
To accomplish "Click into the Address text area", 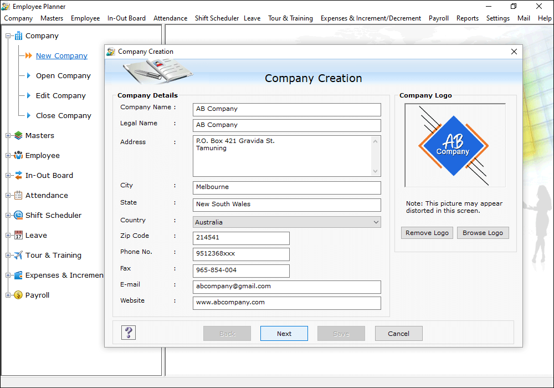I will click(283, 156).
